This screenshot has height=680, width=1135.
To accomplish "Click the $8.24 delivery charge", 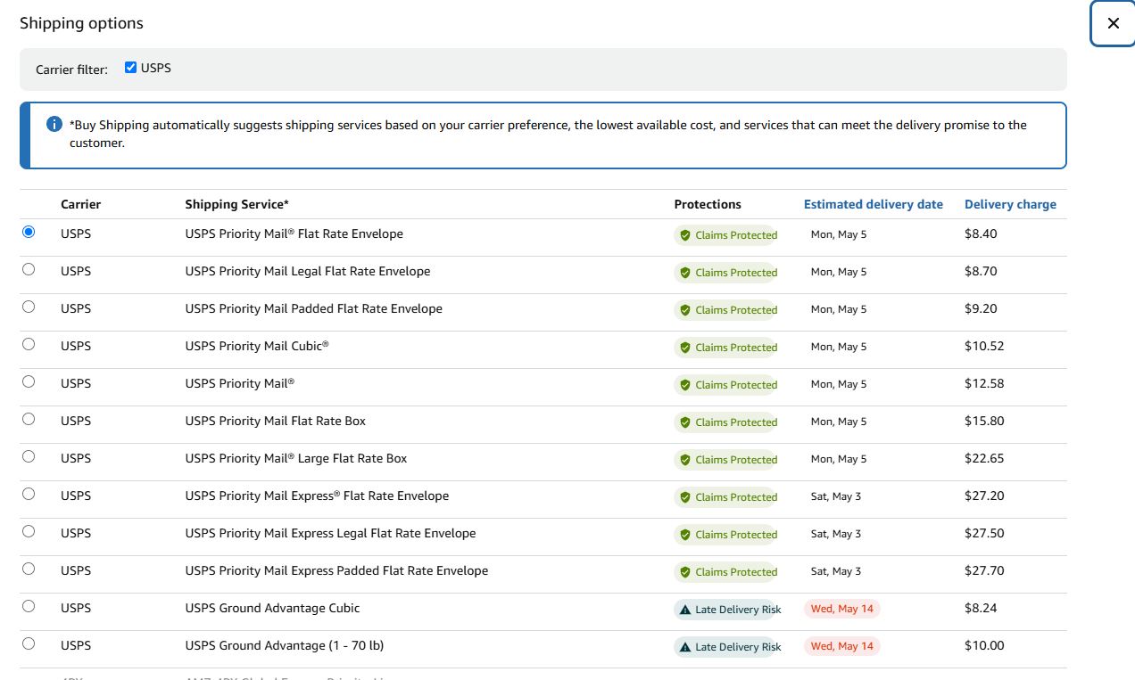I will [x=981, y=608].
